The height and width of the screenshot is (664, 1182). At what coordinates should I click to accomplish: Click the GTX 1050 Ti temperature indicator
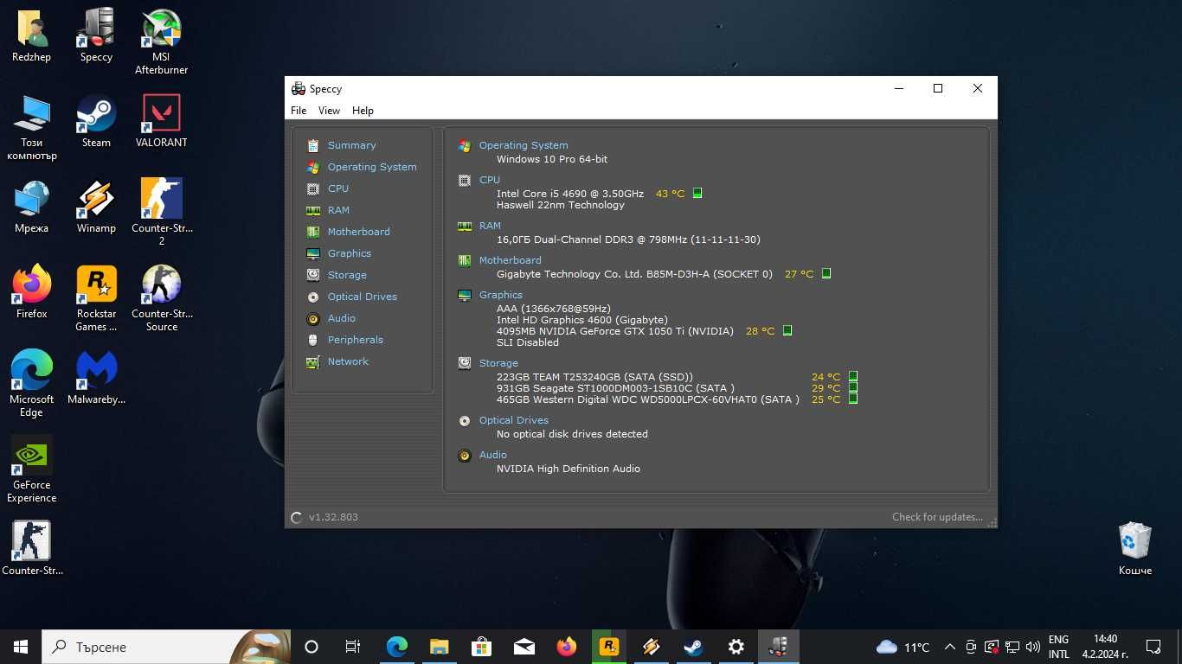(x=787, y=331)
